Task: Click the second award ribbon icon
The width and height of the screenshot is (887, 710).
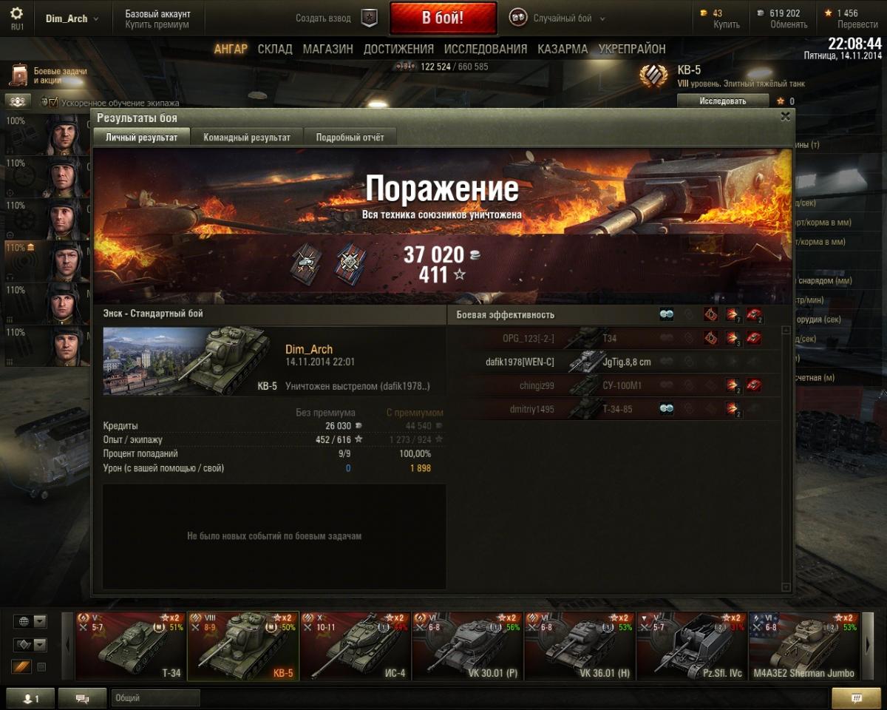Action: click(350, 262)
